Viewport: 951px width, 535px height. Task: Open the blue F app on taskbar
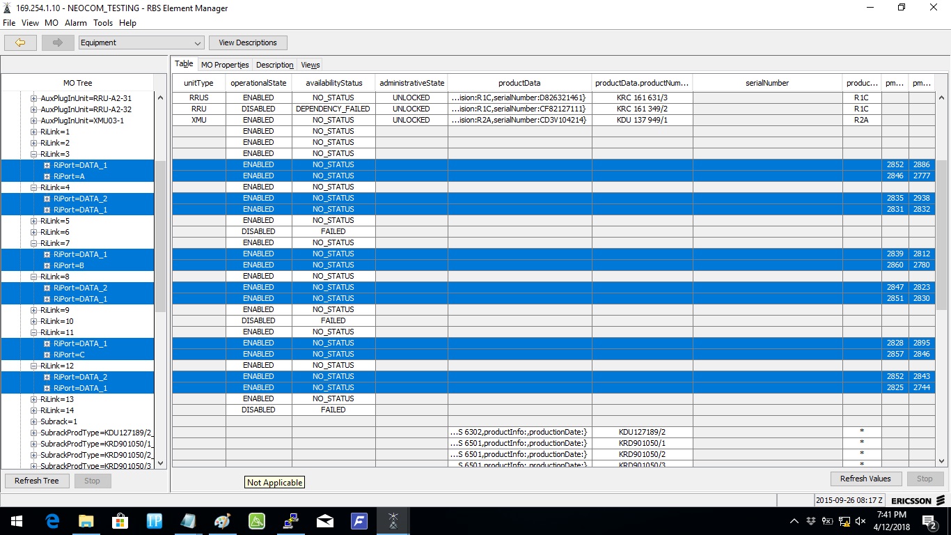click(359, 521)
